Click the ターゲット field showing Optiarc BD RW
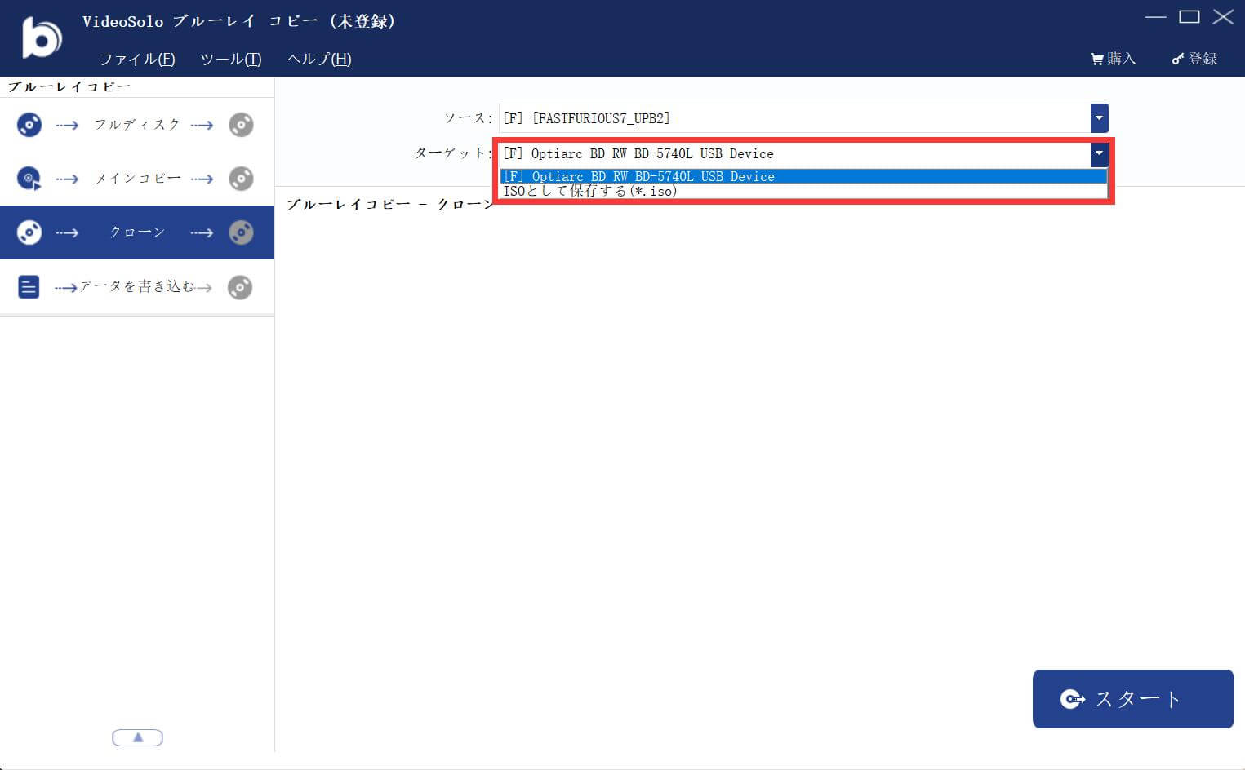Image resolution: width=1245 pixels, height=770 pixels. [x=794, y=153]
